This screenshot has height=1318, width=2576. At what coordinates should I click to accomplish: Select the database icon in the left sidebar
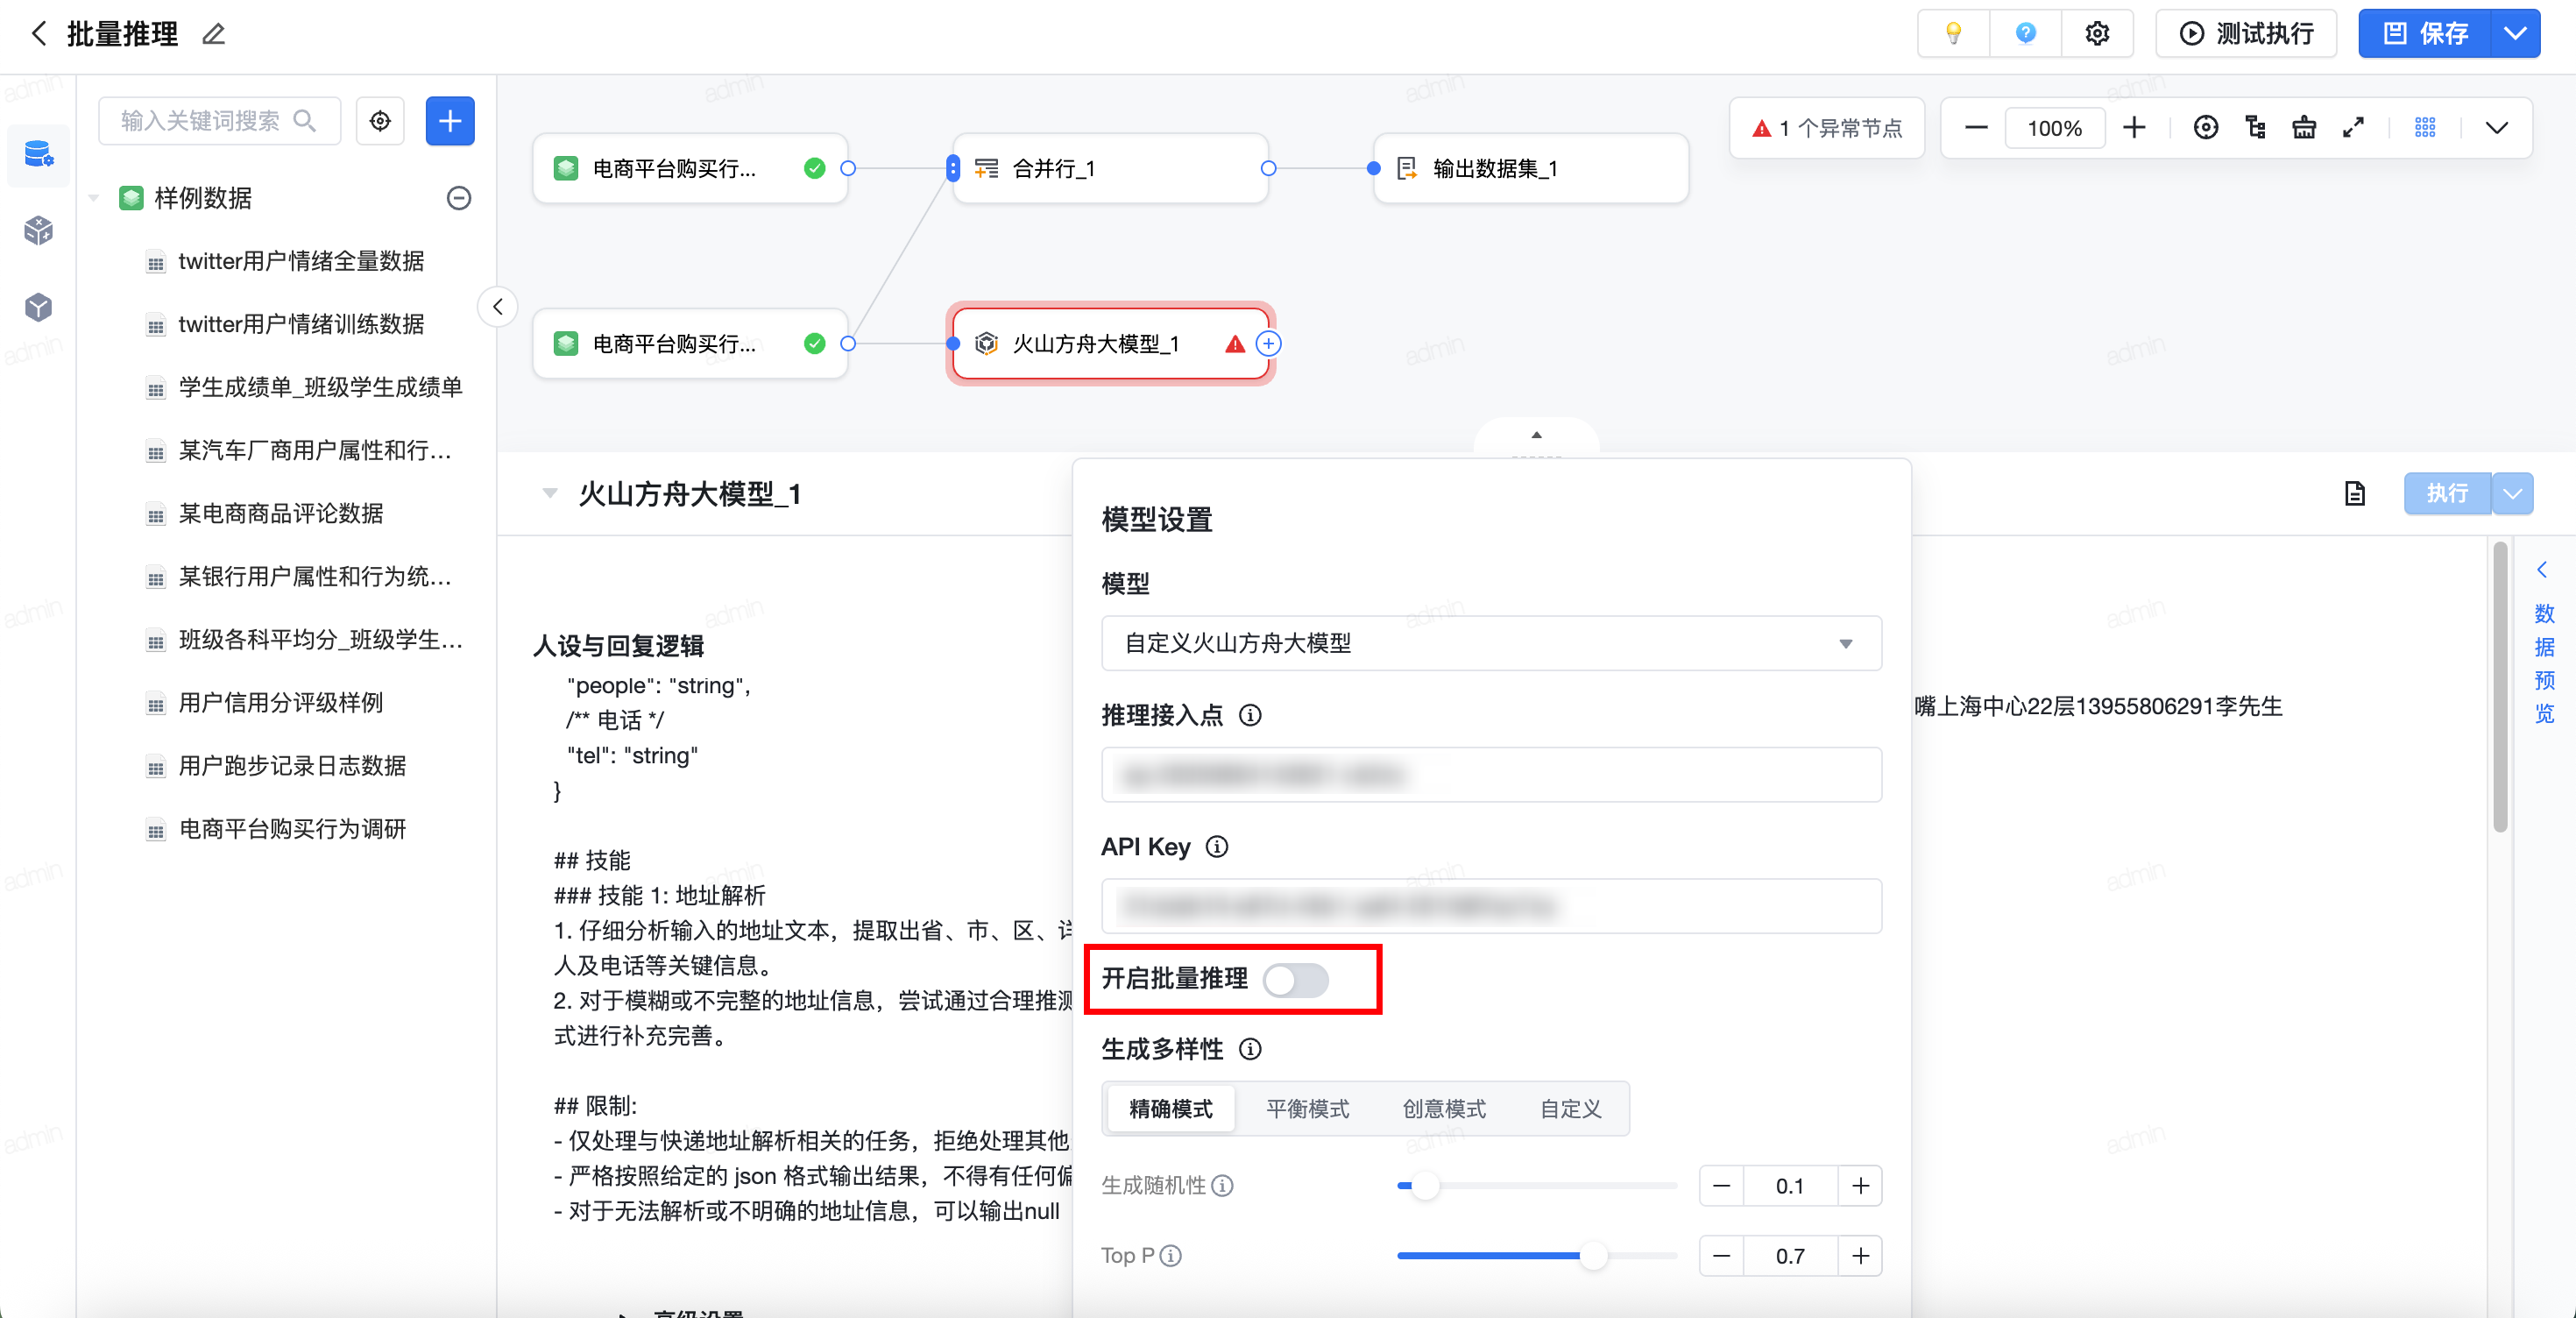click(x=38, y=154)
